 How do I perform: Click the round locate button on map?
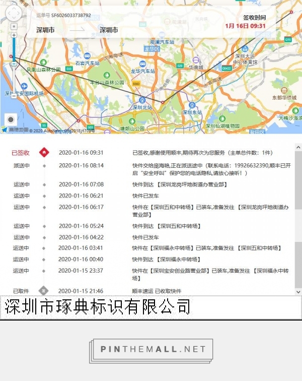pos(11,119)
